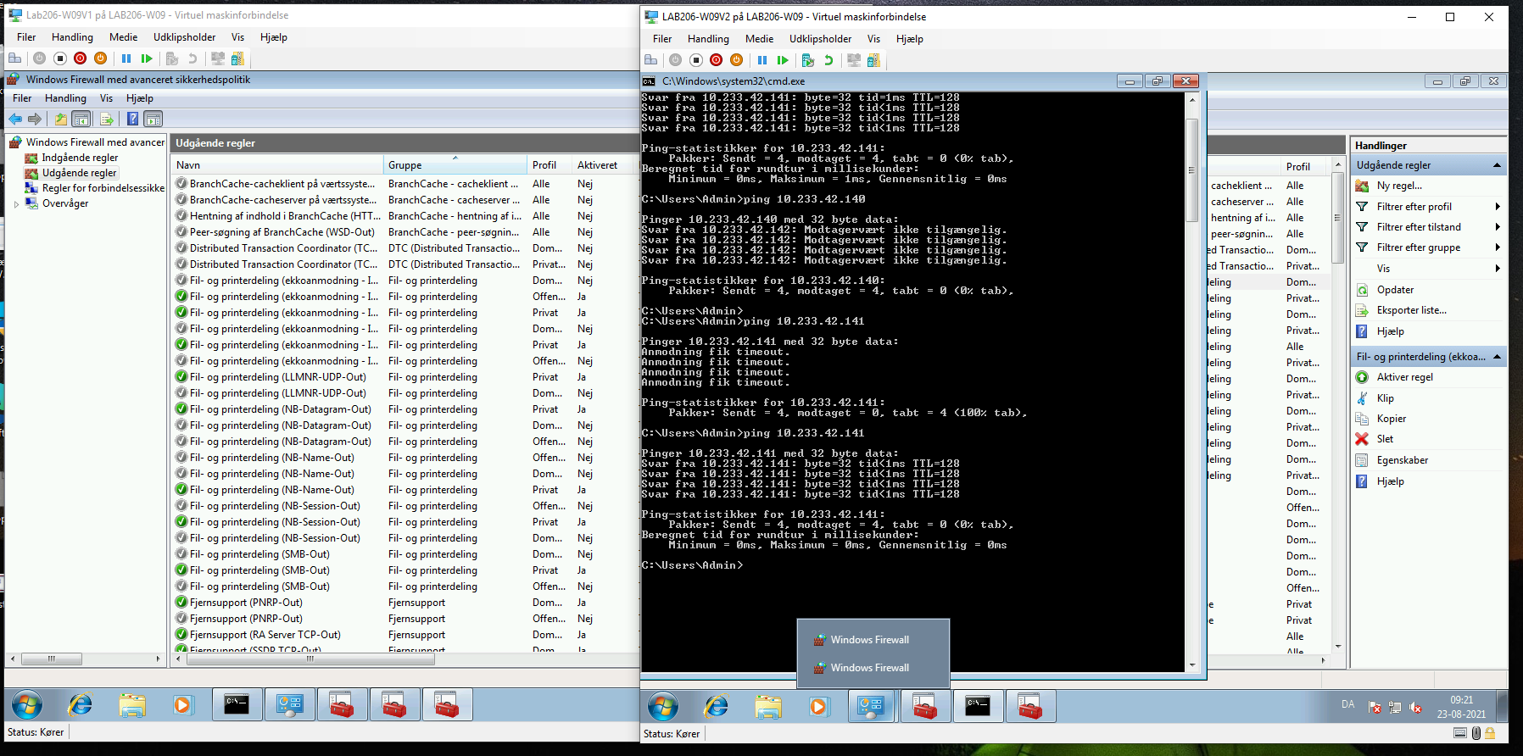This screenshot has height=756, width=1523.
Task: Click Slet action with red X
Action: click(x=1385, y=439)
